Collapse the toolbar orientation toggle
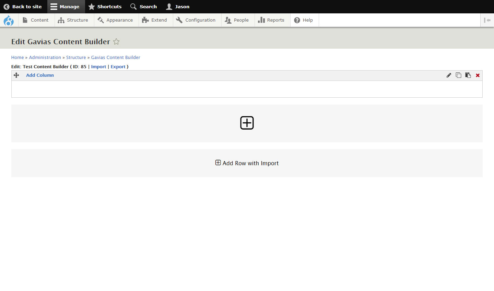494x291 pixels. click(x=487, y=20)
